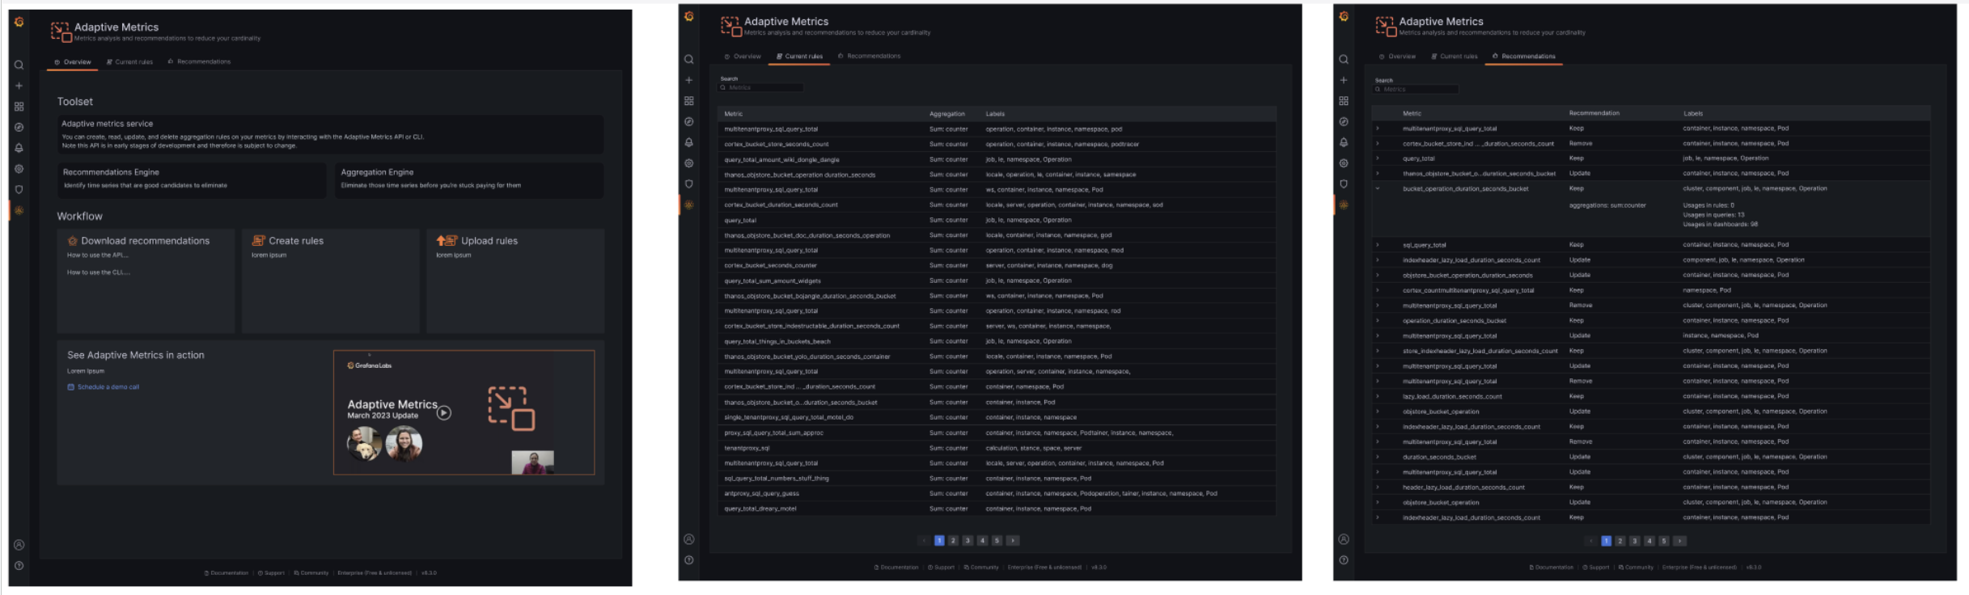Expand the query_total row in the Recommendations table
Screen dimensions: 1969x595
point(1378,158)
